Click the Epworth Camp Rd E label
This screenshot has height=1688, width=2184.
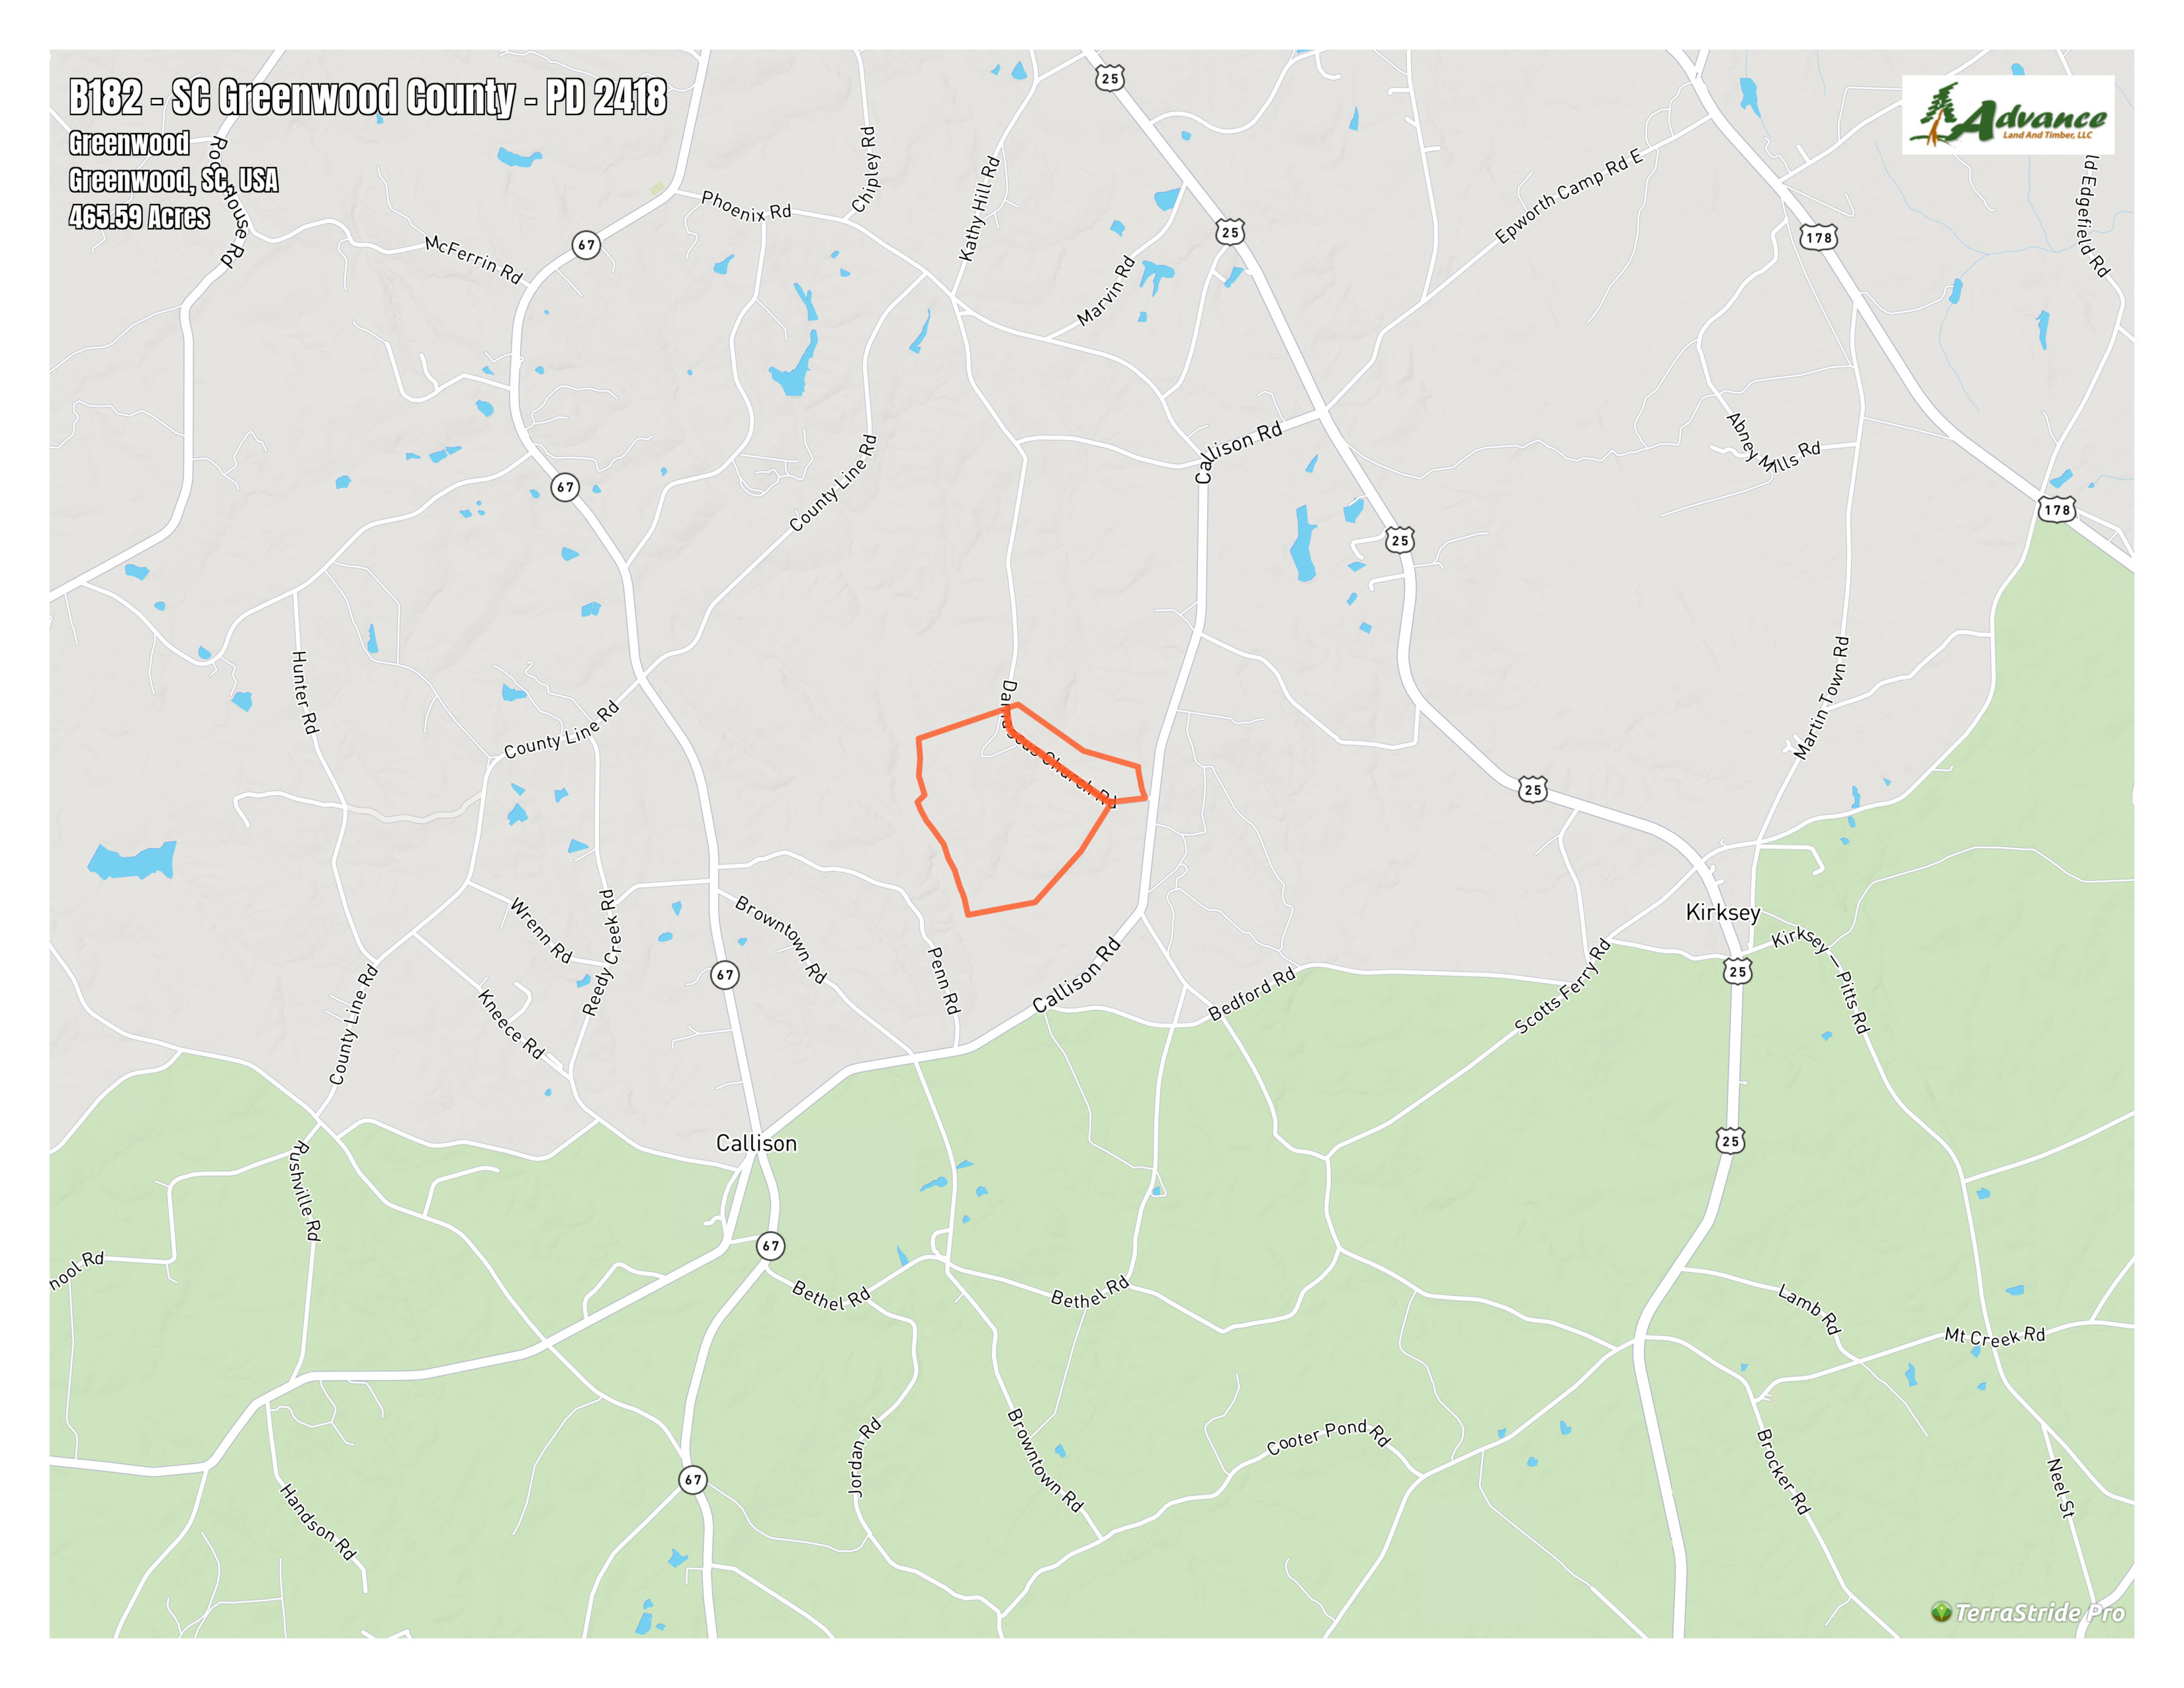(x=1568, y=196)
